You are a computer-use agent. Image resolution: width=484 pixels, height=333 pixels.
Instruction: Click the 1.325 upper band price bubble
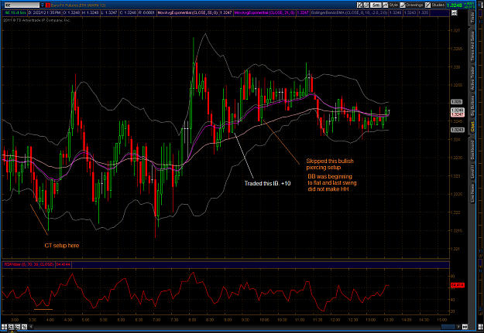click(x=457, y=102)
